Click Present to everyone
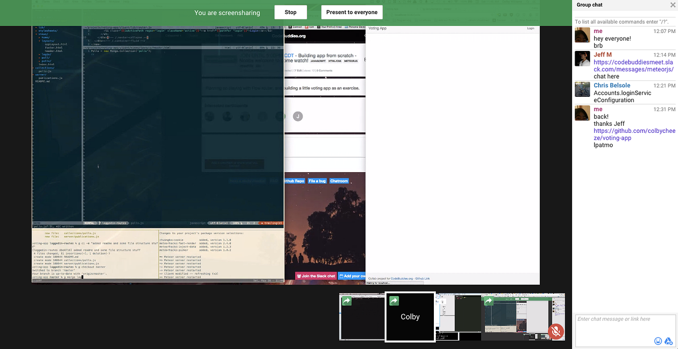678x349 pixels. (x=351, y=12)
